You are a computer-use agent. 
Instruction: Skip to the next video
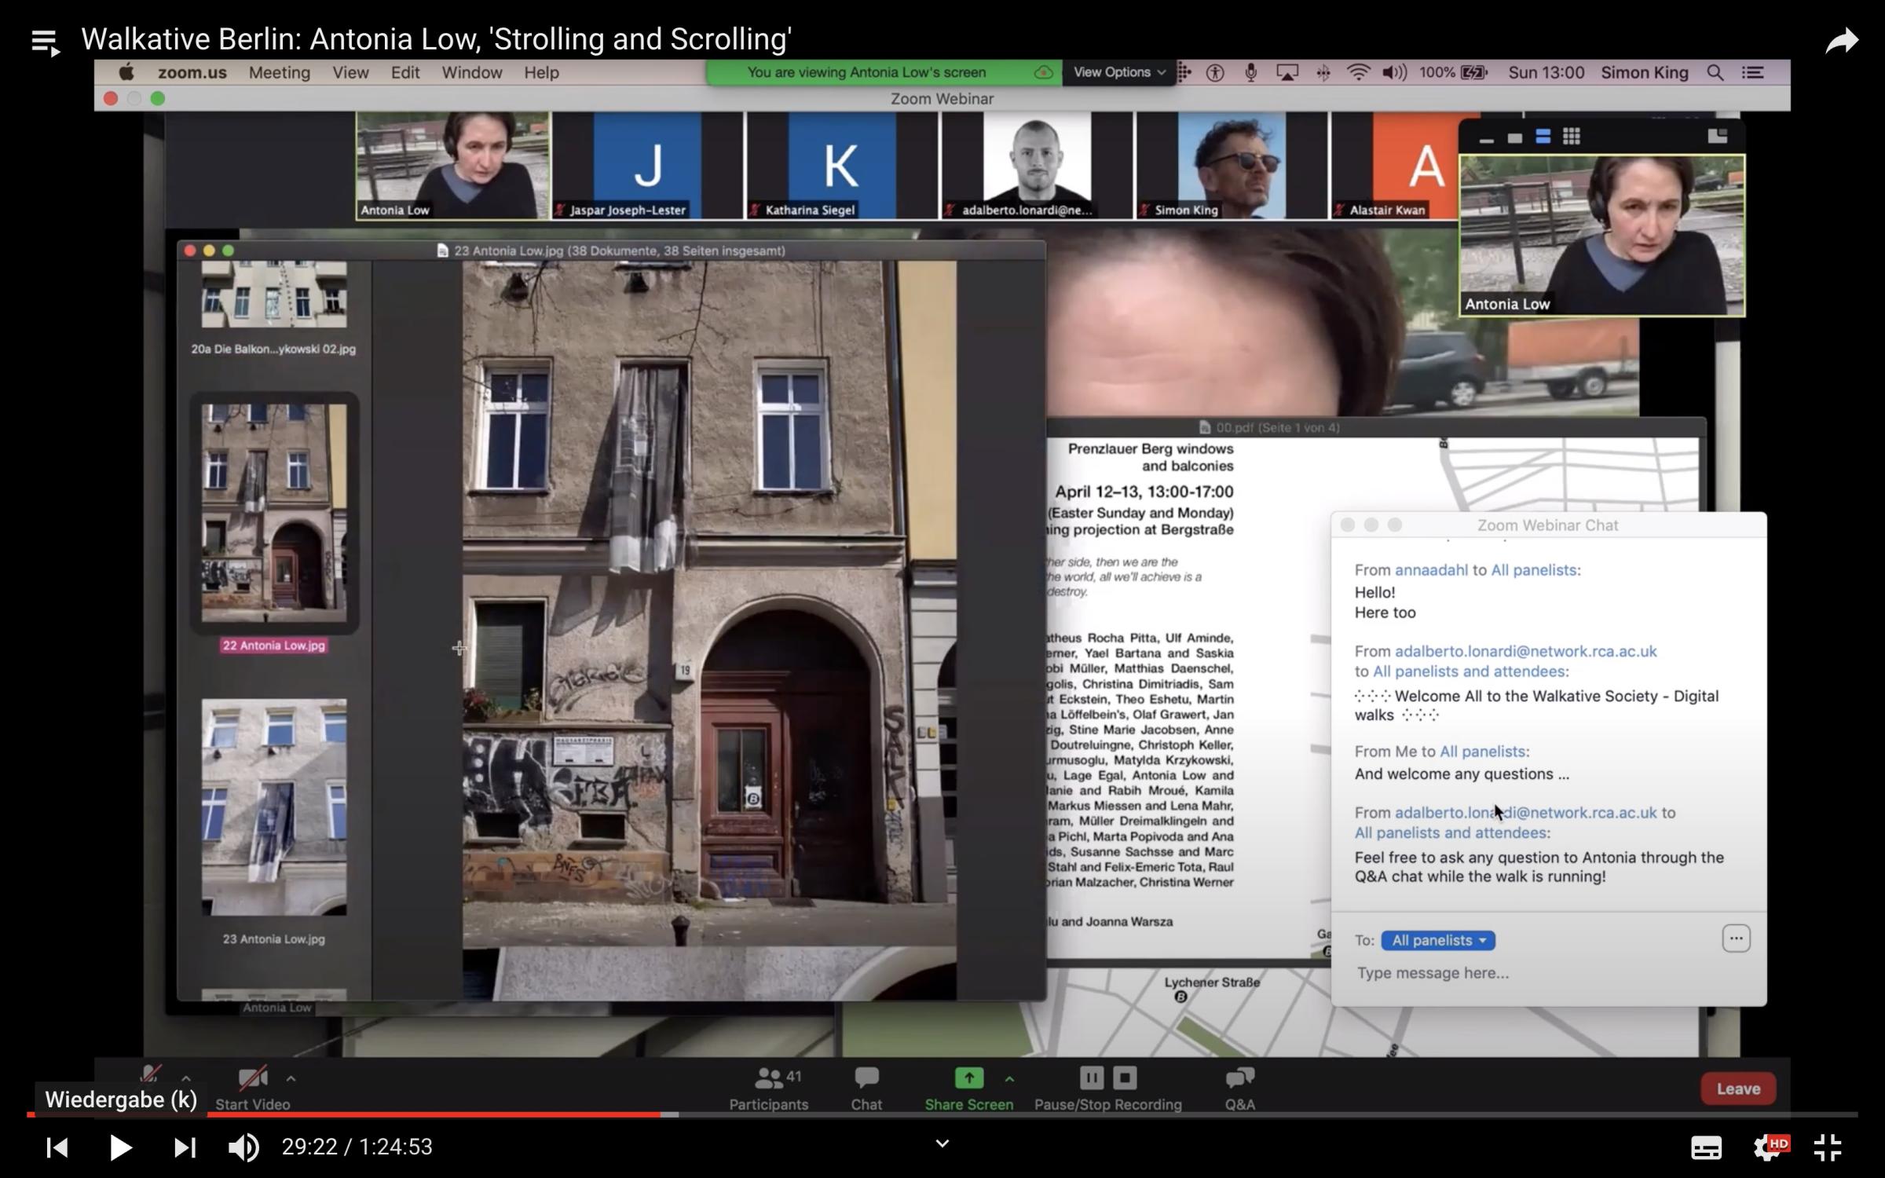(x=184, y=1147)
